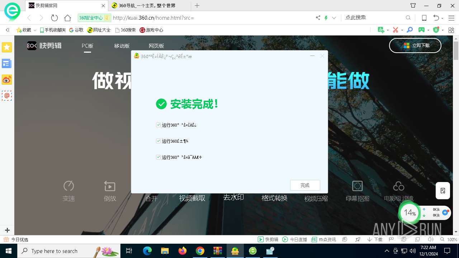Click the yellow star favorites sidebar icon
Screen dimensions: 459x258
click(x=7, y=47)
